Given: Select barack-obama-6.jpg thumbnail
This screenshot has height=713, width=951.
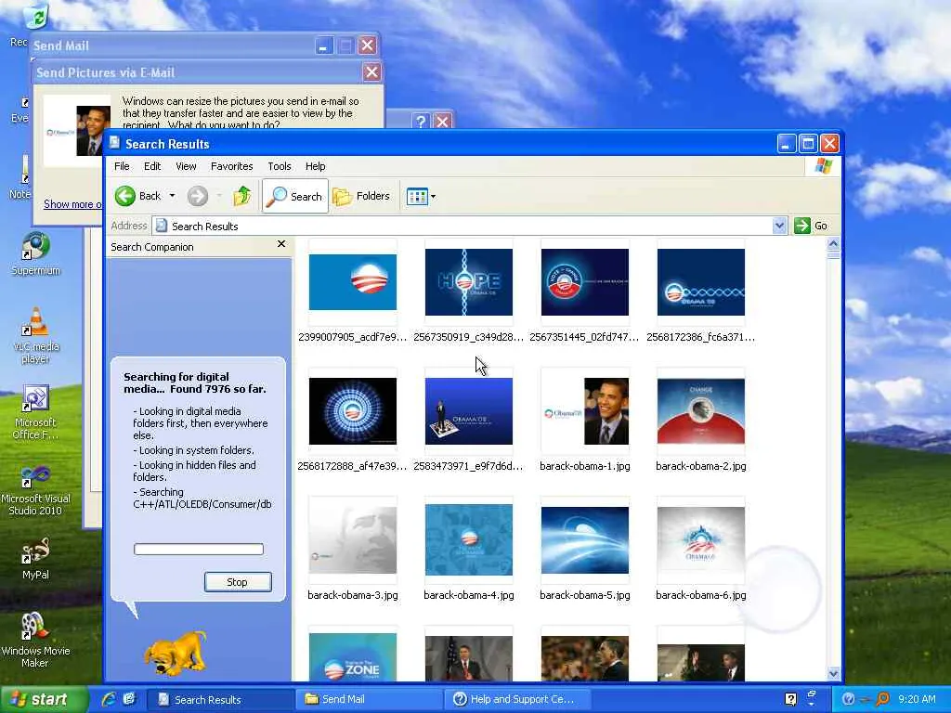Looking at the screenshot, I should 700,540.
